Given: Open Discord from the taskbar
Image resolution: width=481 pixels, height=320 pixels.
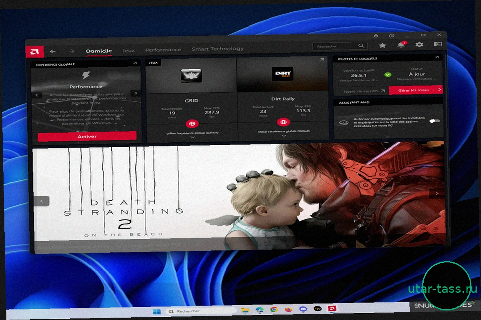Looking at the screenshot, I should click(303, 309).
